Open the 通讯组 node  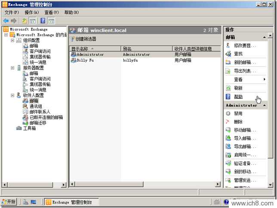[36, 106]
